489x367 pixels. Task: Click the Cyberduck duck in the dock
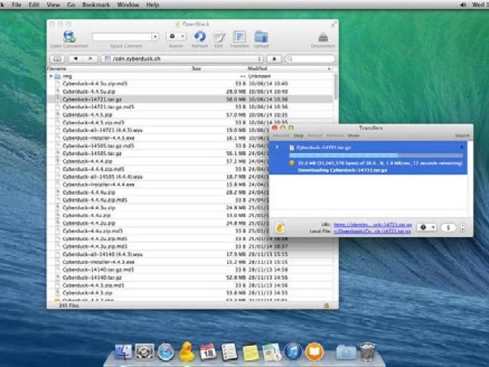click(x=187, y=351)
